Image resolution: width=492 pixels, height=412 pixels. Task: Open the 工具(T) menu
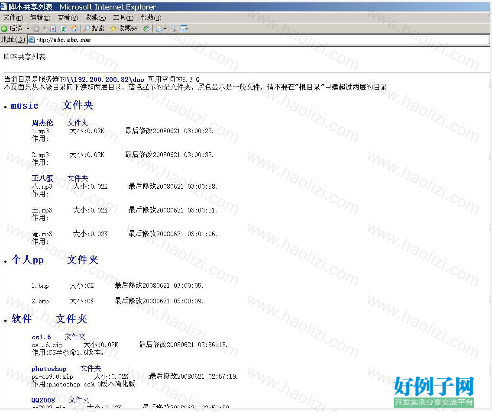[x=123, y=18]
